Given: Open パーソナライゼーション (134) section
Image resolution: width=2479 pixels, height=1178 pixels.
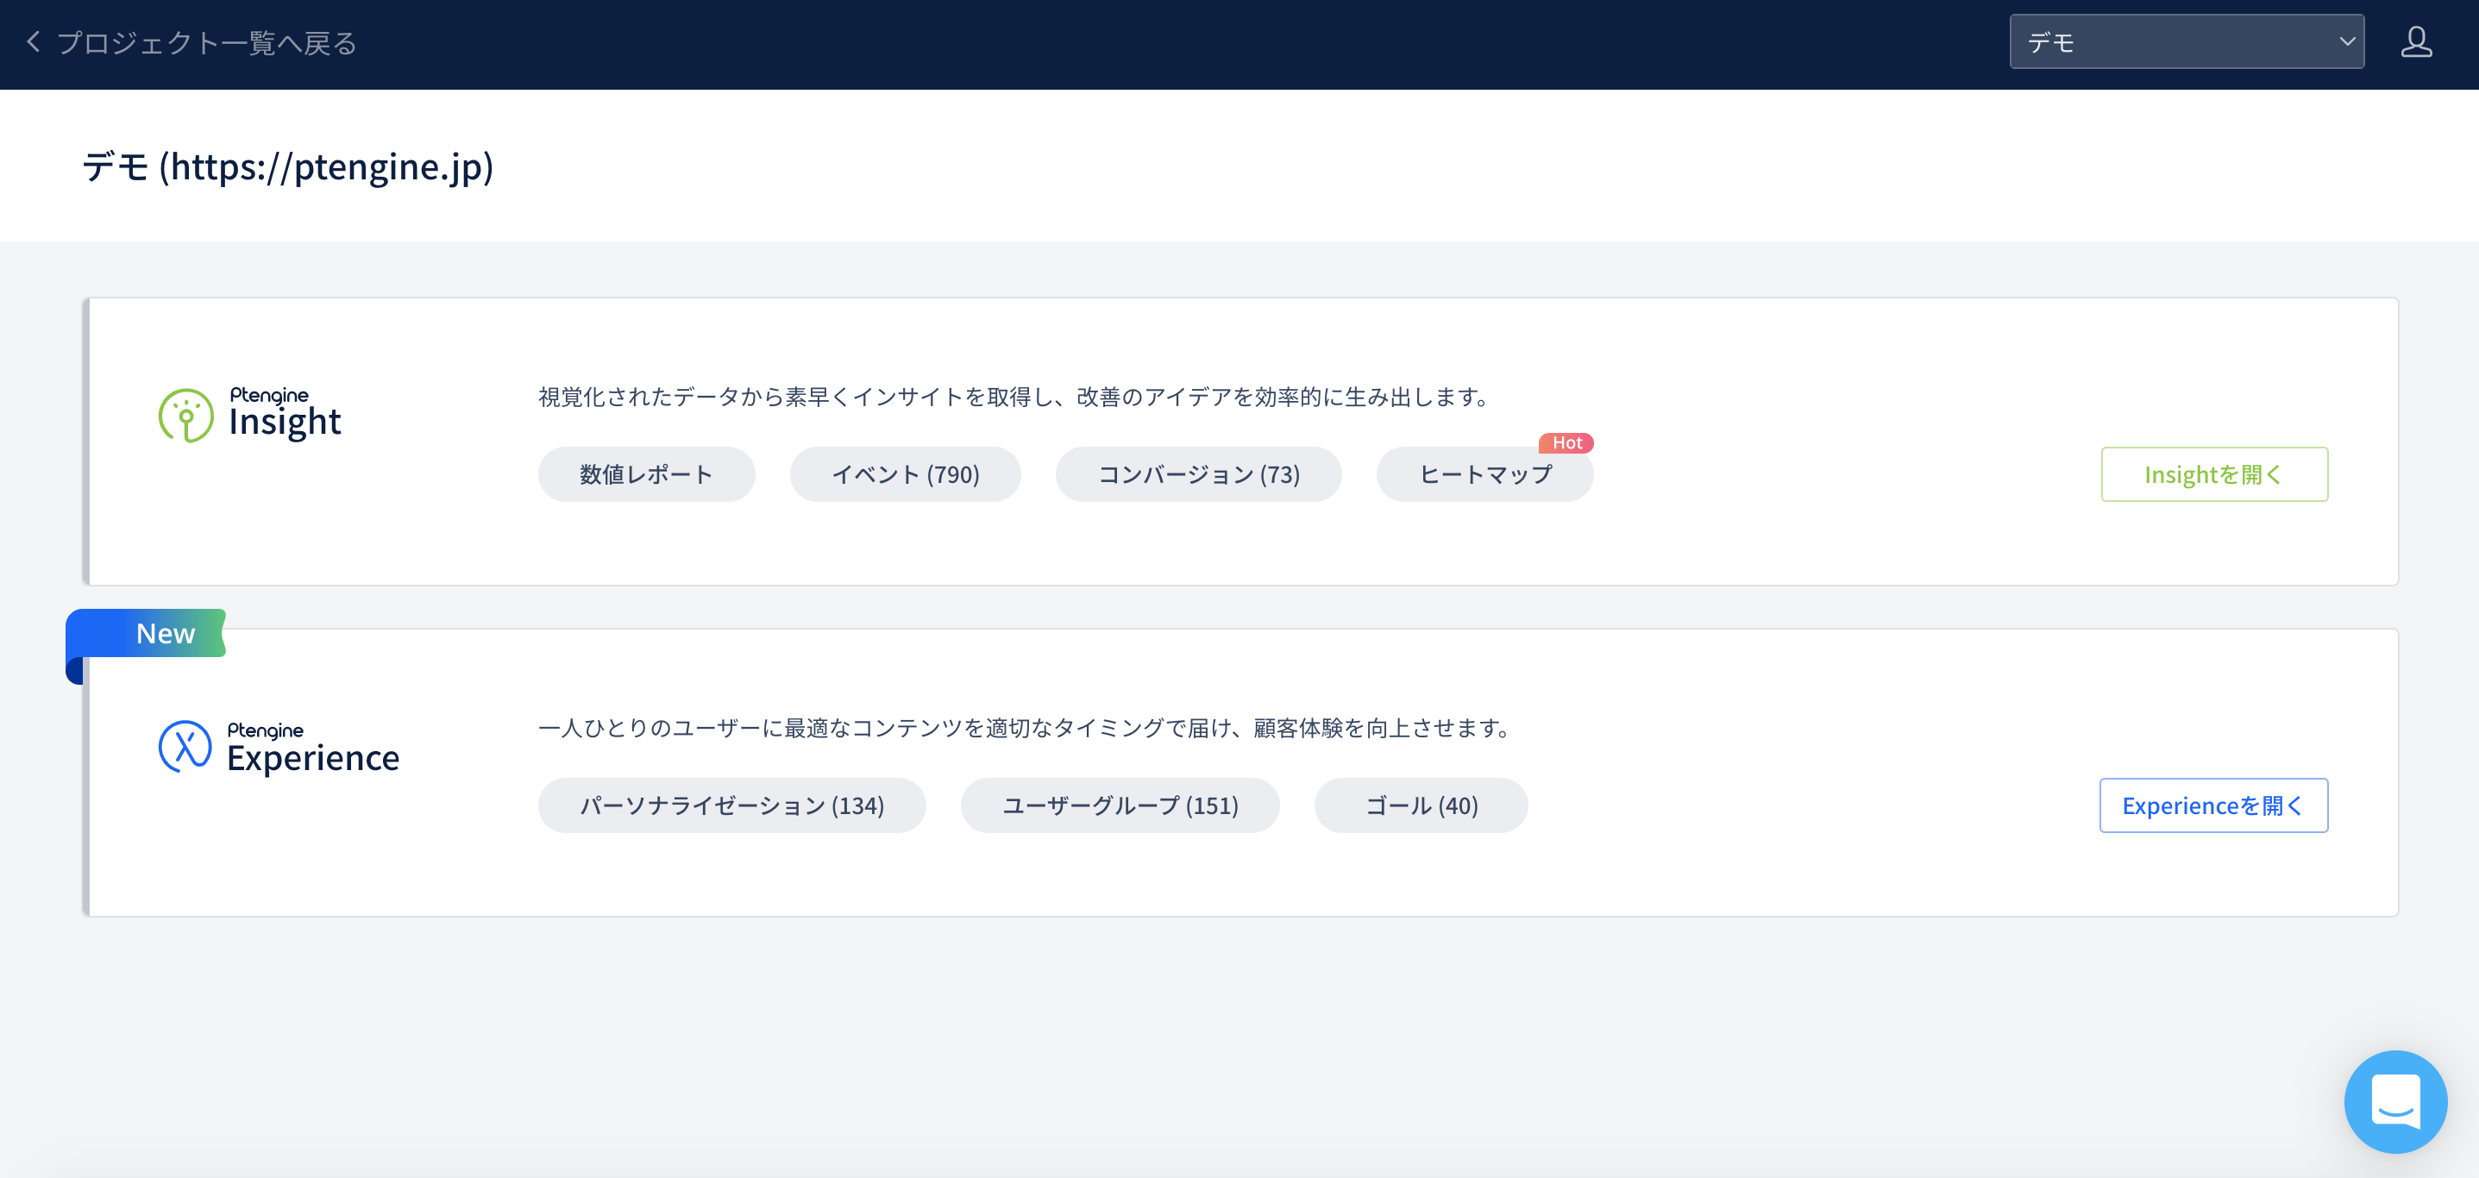Looking at the screenshot, I should (731, 805).
